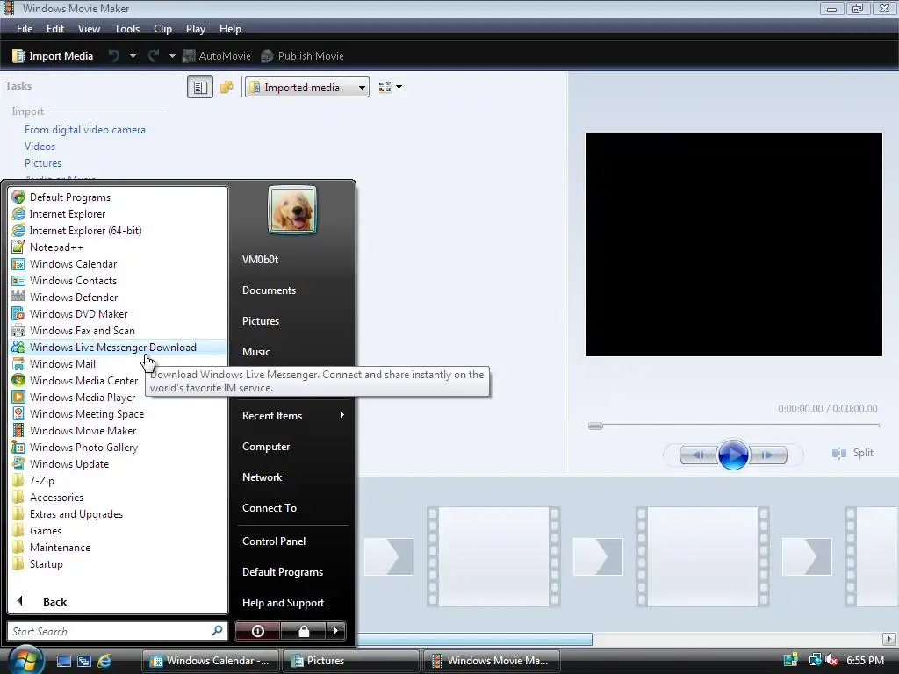Expand the Startup folder

(119, 563)
